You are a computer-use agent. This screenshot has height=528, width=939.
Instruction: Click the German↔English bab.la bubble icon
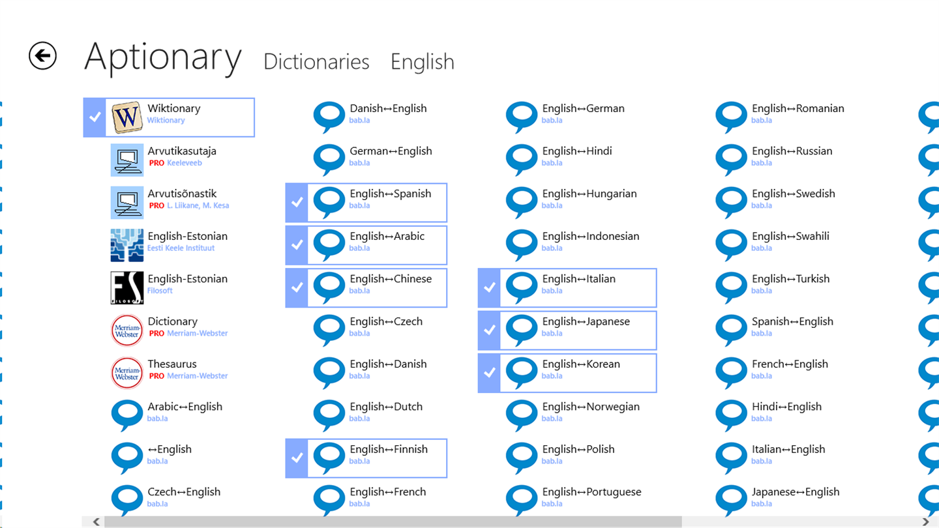[329, 160]
